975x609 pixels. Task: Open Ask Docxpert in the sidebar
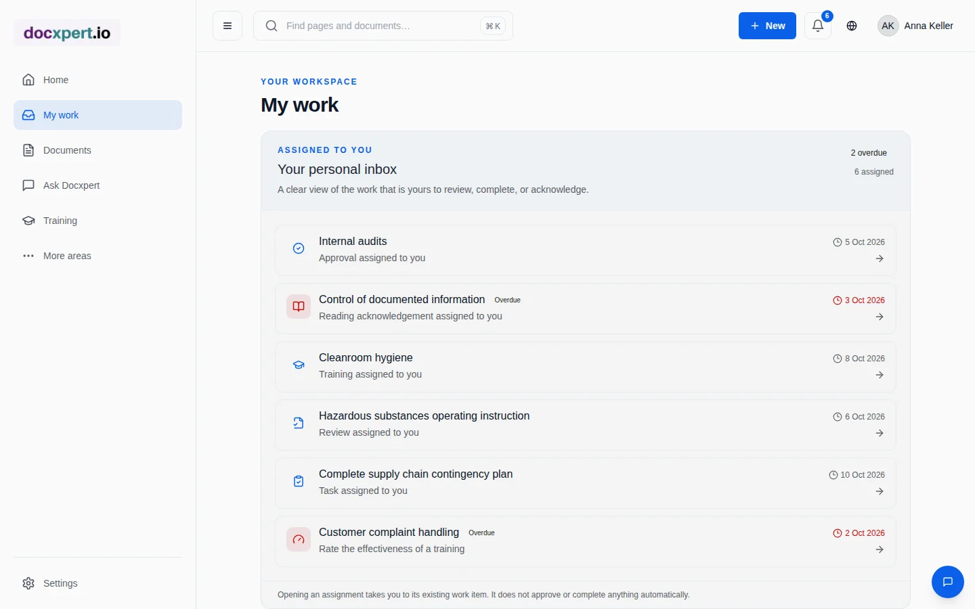point(97,185)
